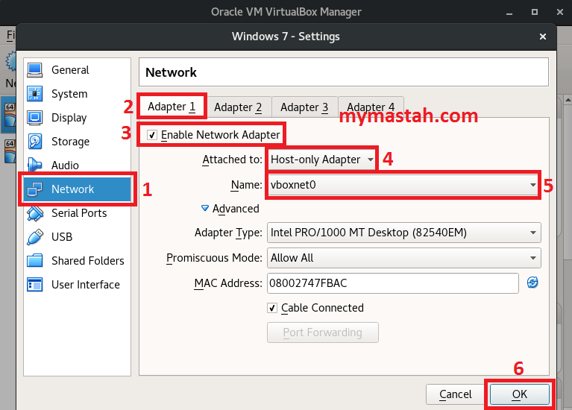
Task: Go to USB settings label
Action: pyautogui.click(x=62, y=237)
